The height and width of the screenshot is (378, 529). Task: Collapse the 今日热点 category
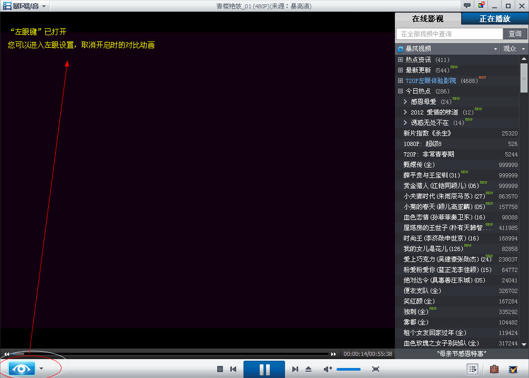click(401, 91)
